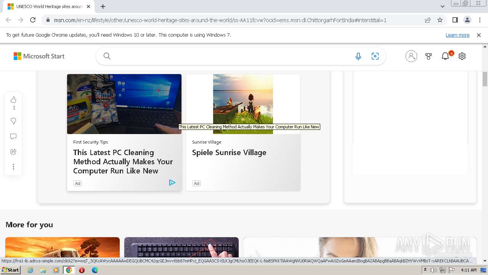Click the Microsoft Start logo
The width and height of the screenshot is (488, 275).
point(39,56)
